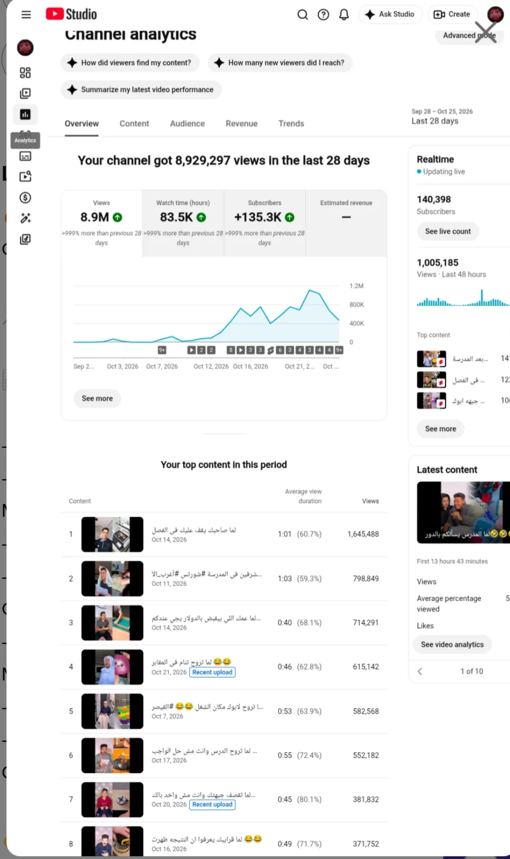
Task: Open thumbnail of rank 7 video
Action: click(112, 799)
